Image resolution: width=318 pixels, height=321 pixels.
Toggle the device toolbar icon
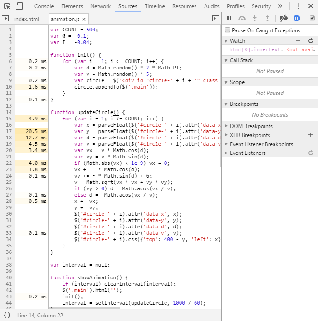pyautogui.click(x=19, y=6)
